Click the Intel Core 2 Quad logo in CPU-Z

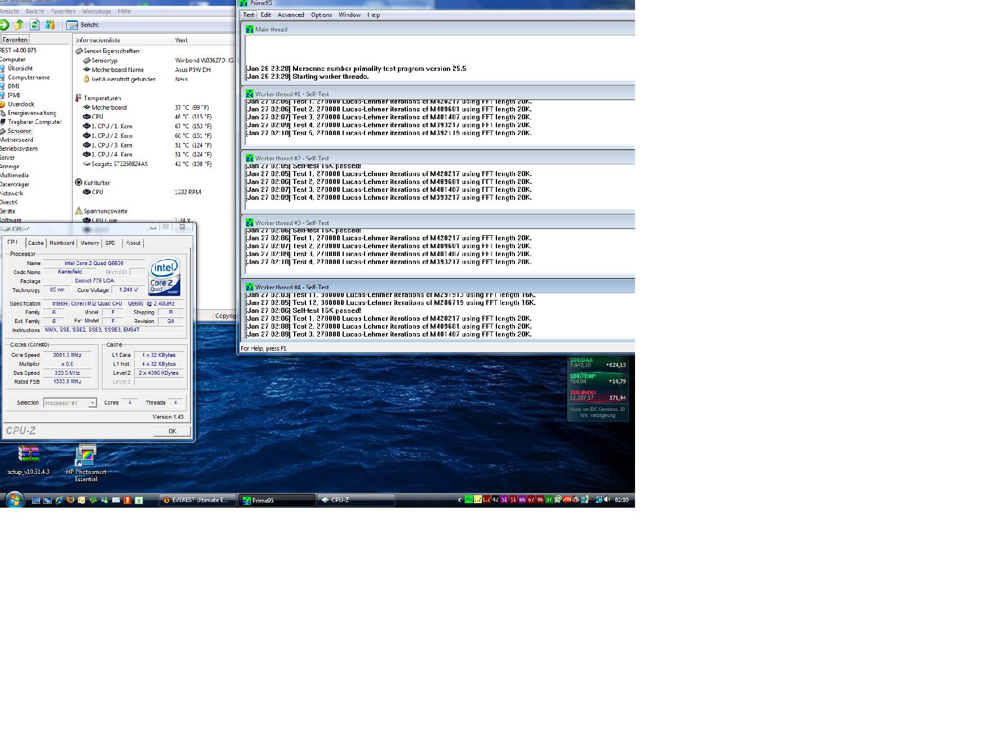pyautogui.click(x=165, y=276)
